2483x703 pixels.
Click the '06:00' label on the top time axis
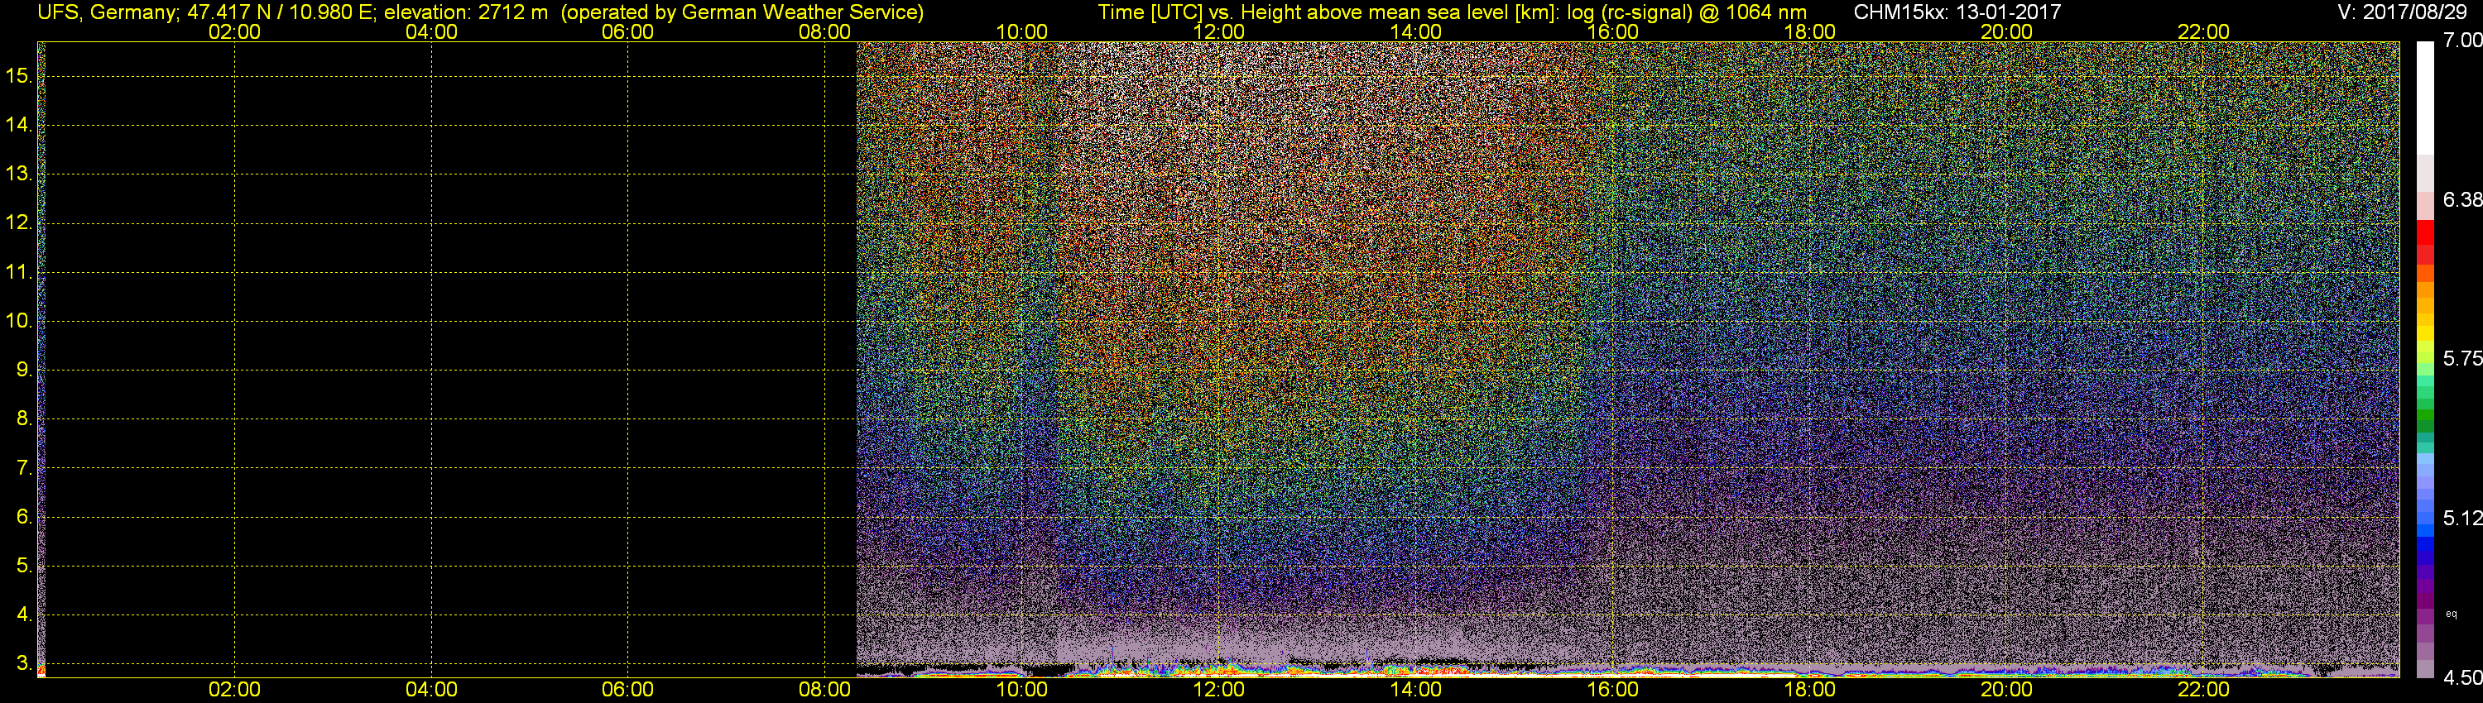[627, 31]
